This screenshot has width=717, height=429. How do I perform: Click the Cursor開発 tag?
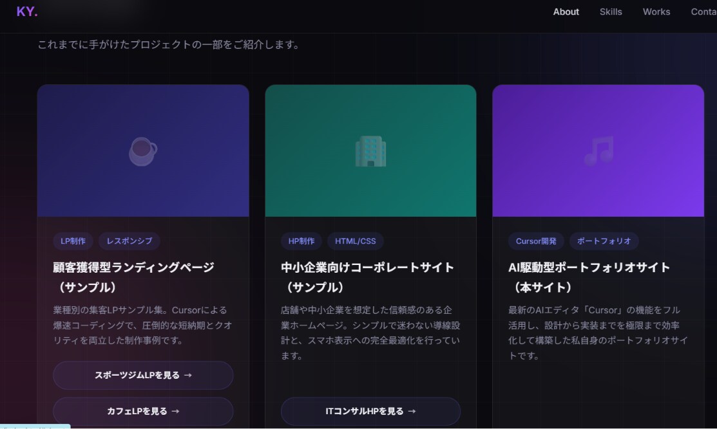(536, 241)
